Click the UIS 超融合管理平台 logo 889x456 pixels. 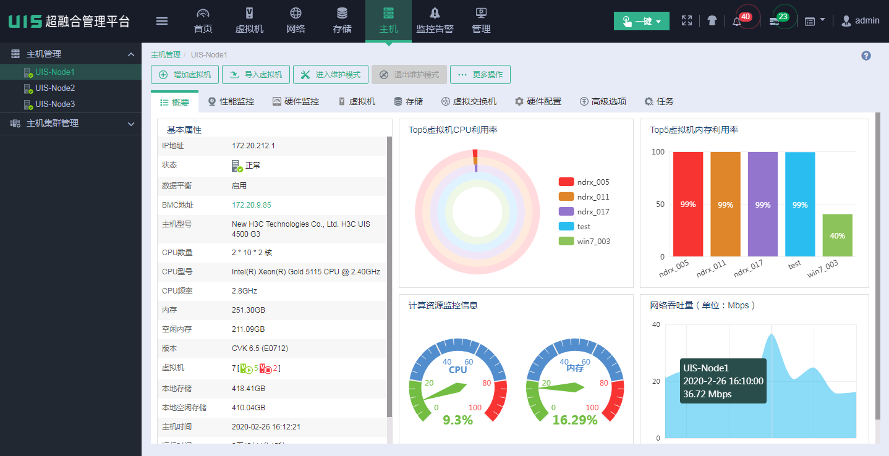click(69, 21)
